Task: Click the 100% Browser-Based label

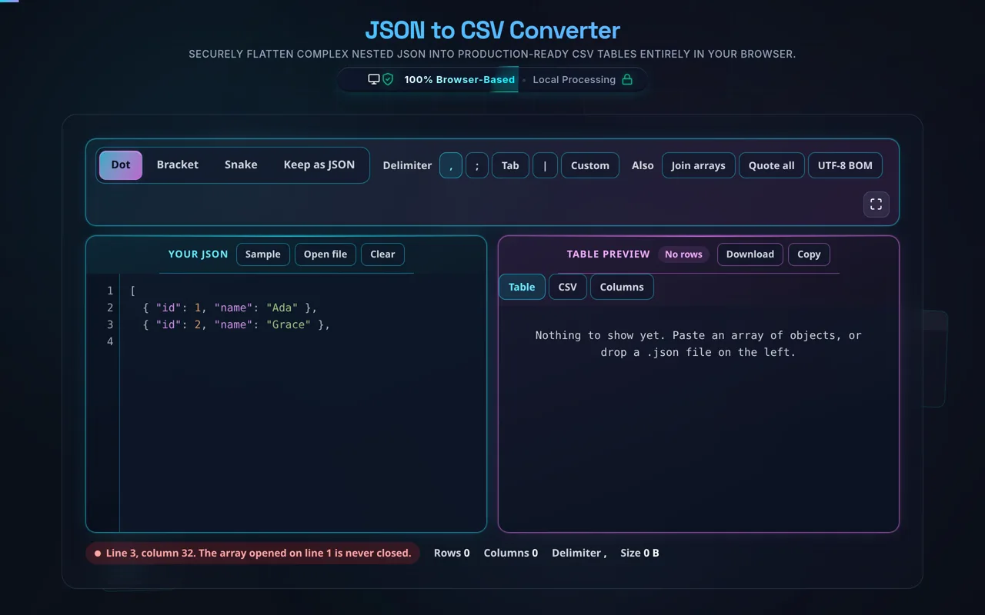Action: (459, 79)
